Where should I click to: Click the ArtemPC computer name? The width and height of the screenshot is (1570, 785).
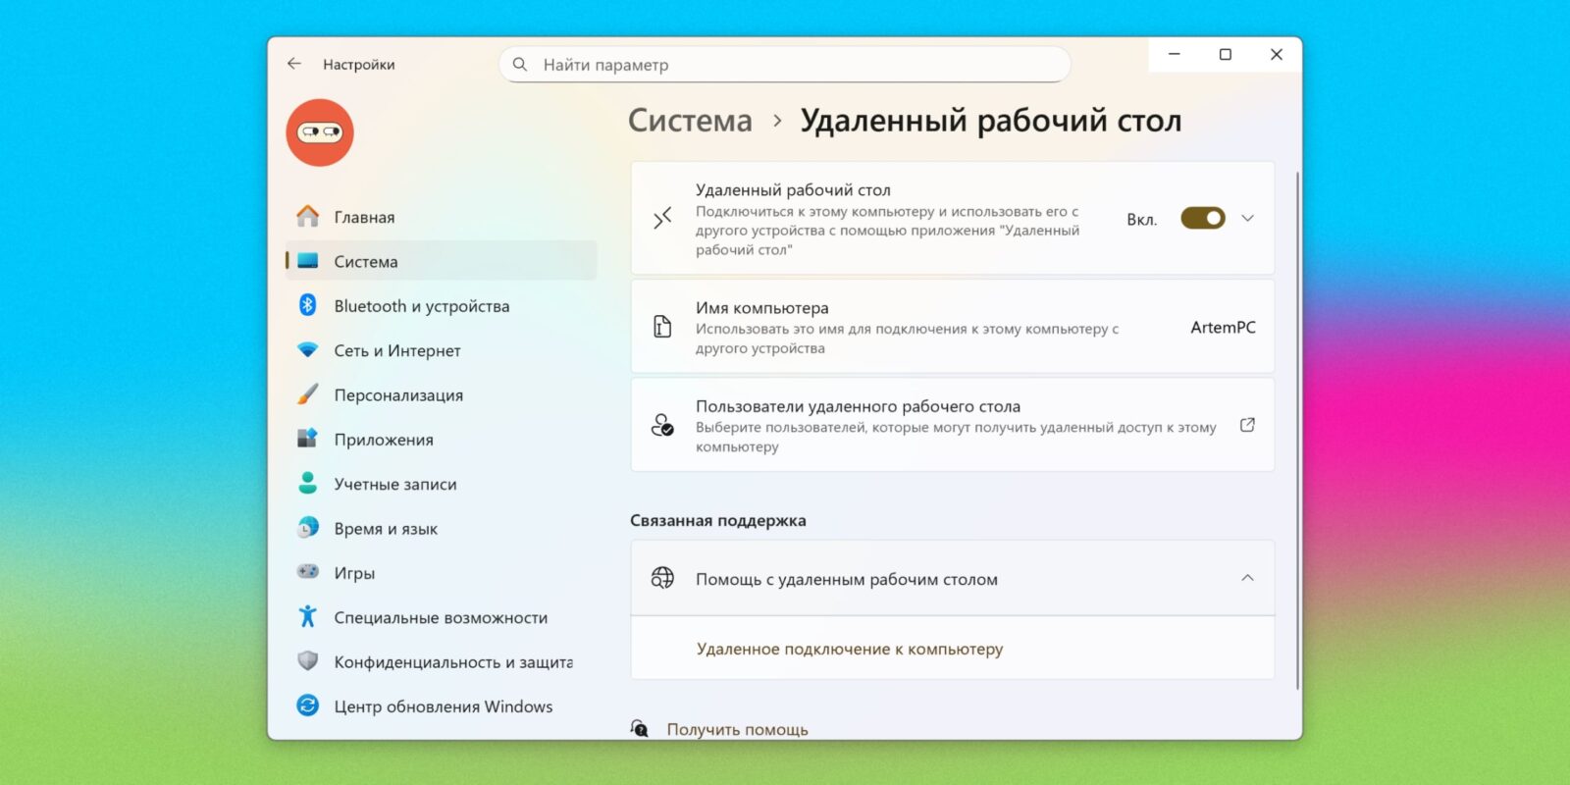1223,327
